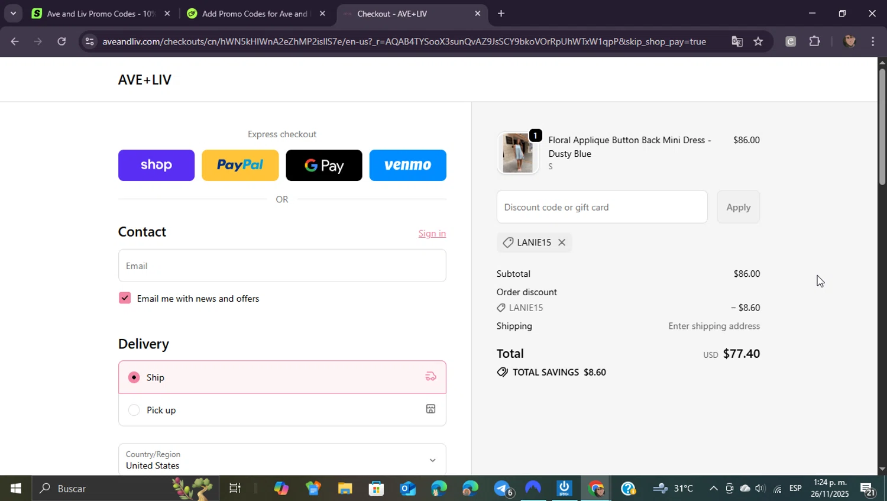Show hidden system tray icons

[x=714, y=489]
